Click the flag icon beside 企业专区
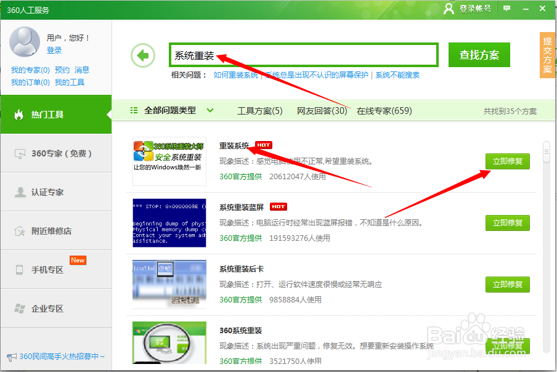 pyautogui.click(x=20, y=309)
